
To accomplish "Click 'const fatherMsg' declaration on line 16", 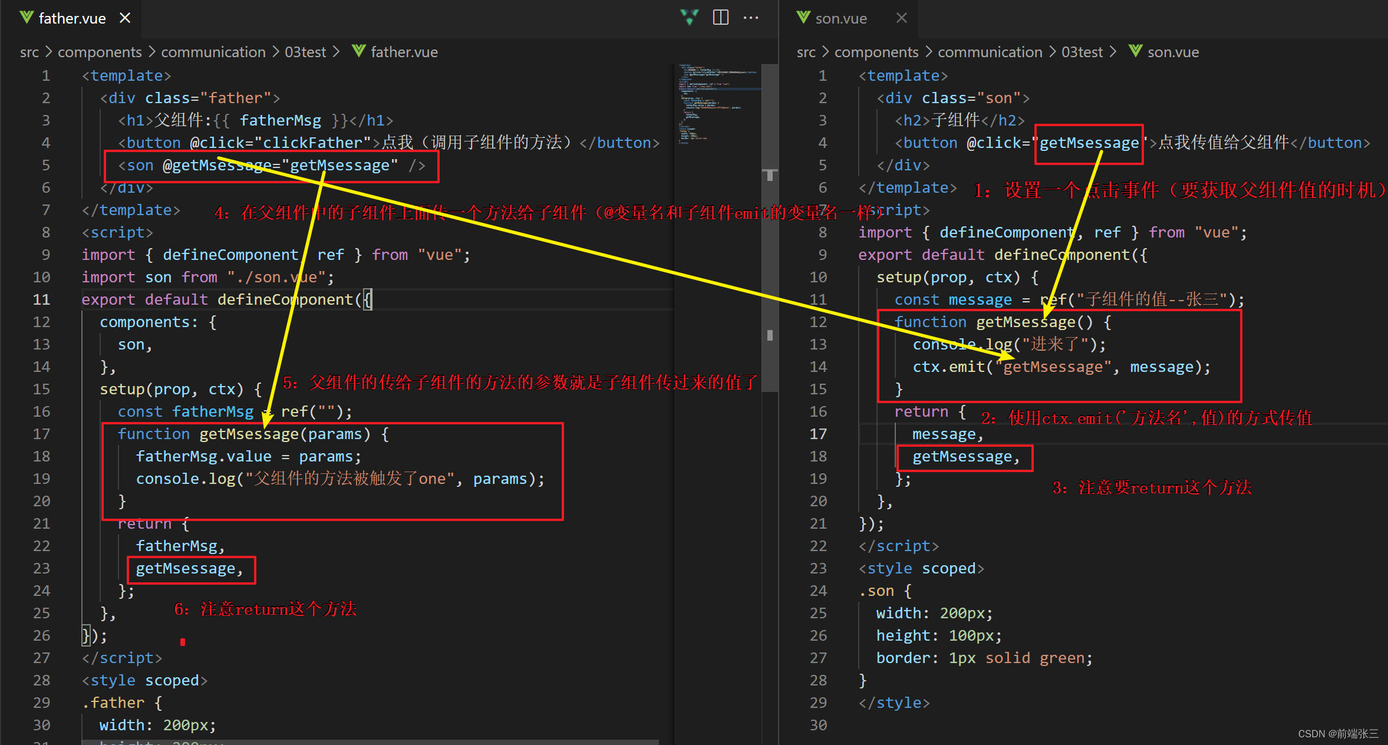I will click(186, 411).
